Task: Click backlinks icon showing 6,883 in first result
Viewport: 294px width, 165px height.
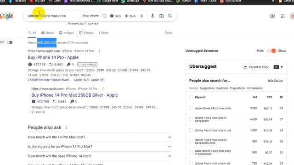Action: [51, 64]
